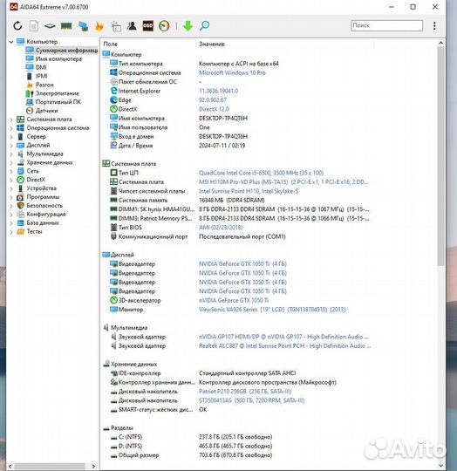The height and width of the screenshot is (471, 457).
Task: Open the Microsoft Windows 10 Pro link
Action: click(232, 72)
